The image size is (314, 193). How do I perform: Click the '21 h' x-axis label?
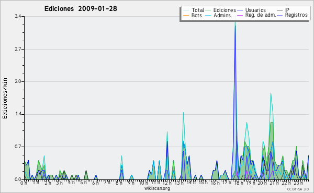point(274,183)
